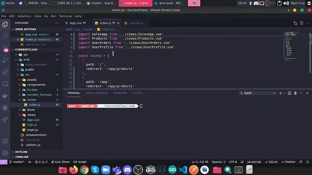Open the Selection menu
Image resolution: width=312 pixels, height=175 pixels.
(x=24, y=16)
